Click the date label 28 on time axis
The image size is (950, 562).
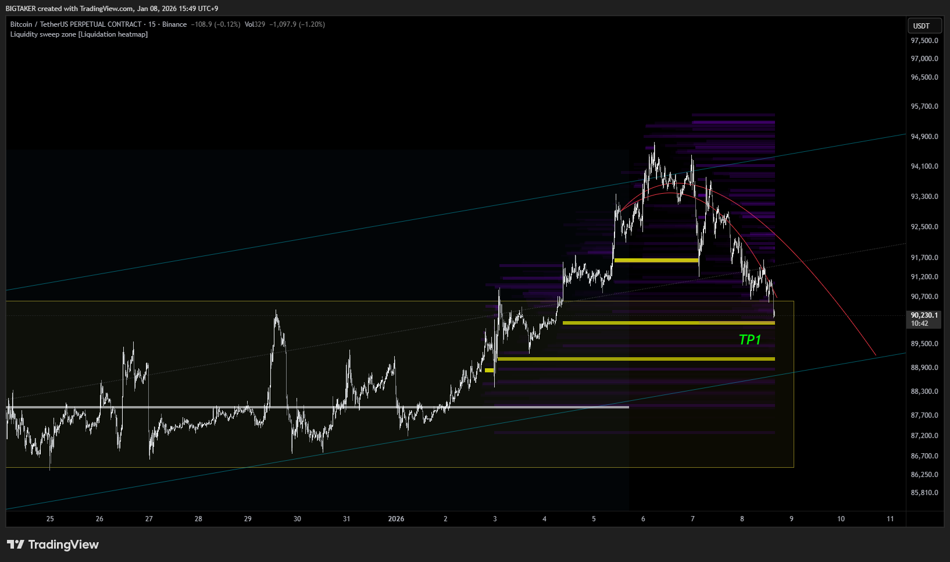[x=198, y=519]
